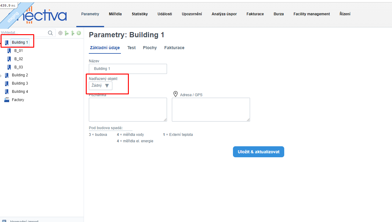Click the search magnifier icon in sidebar
The image size is (392, 222).
click(50, 33)
